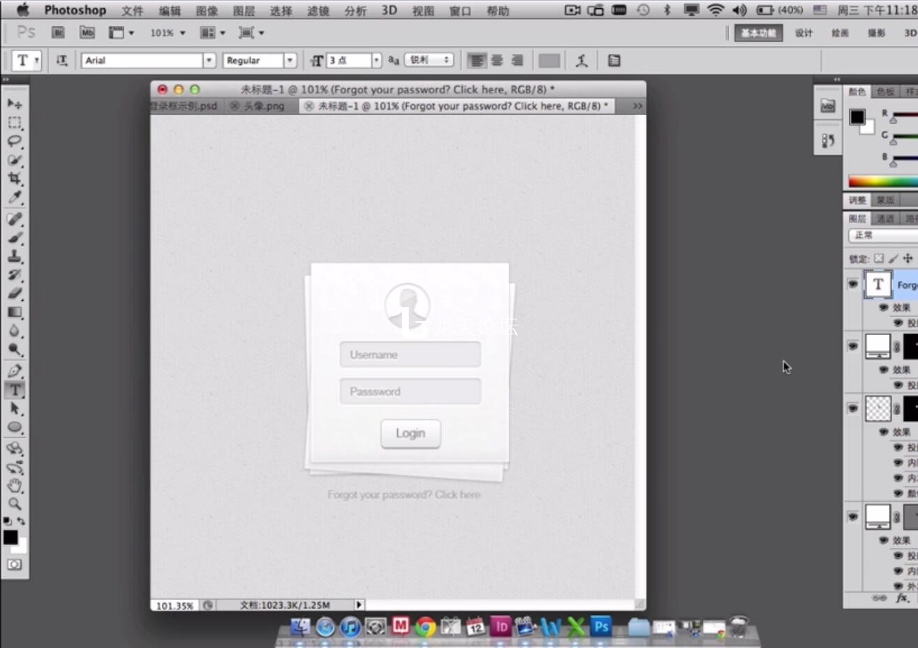
Task: Open the Regular font style dropdown
Action: pos(290,61)
